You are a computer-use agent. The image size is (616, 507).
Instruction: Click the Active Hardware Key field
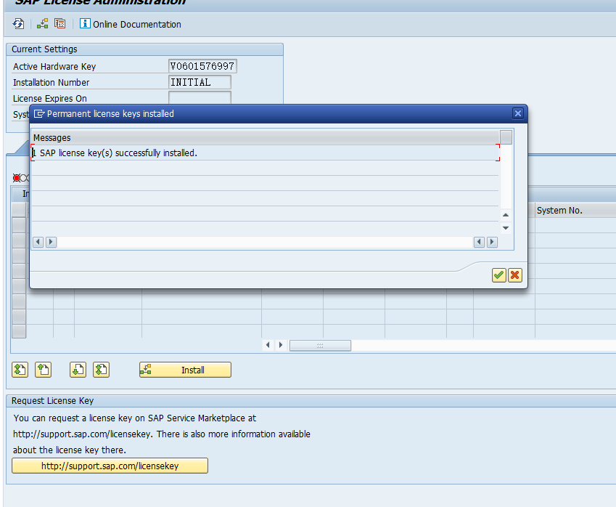pos(202,66)
